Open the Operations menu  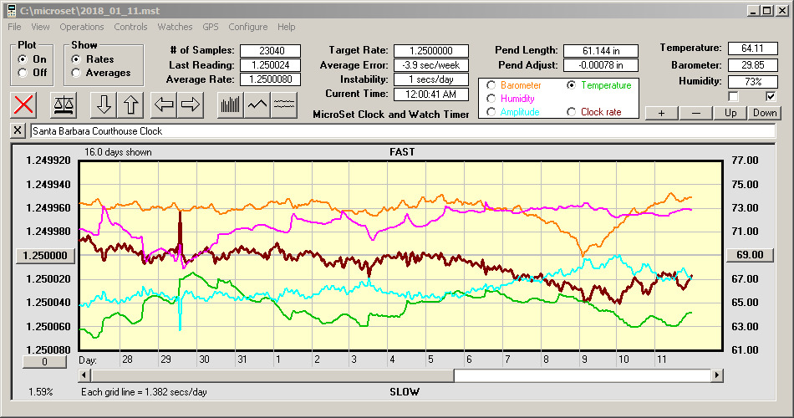point(82,27)
